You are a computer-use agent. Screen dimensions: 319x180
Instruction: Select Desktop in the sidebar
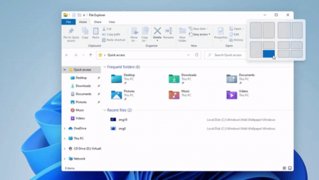(81, 78)
